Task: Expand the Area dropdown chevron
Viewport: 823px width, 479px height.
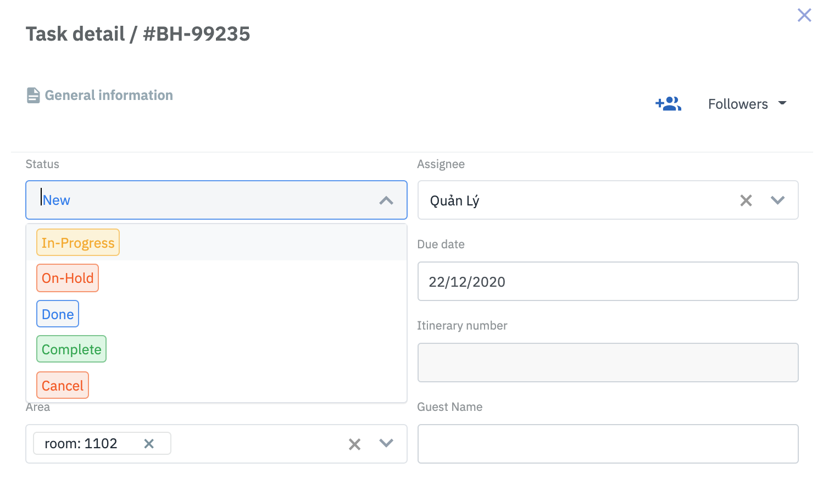Action: [x=386, y=443]
